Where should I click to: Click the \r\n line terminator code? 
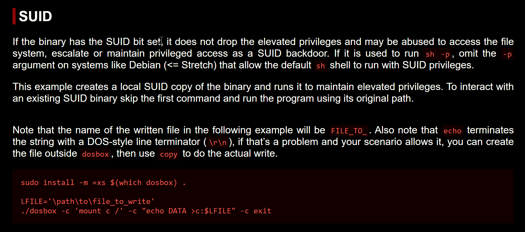click(x=218, y=143)
